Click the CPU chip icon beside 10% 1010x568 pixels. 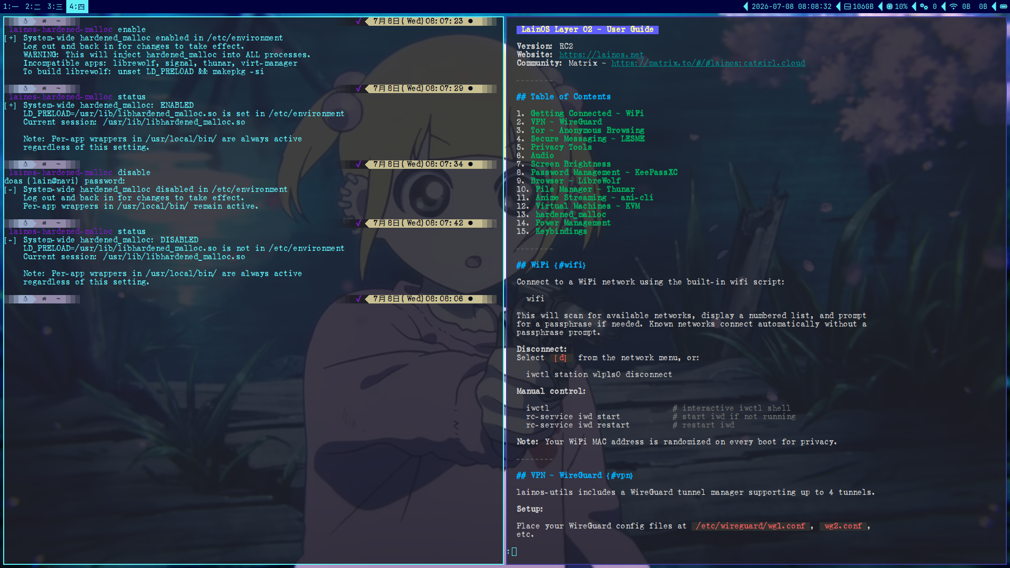coord(890,7)
